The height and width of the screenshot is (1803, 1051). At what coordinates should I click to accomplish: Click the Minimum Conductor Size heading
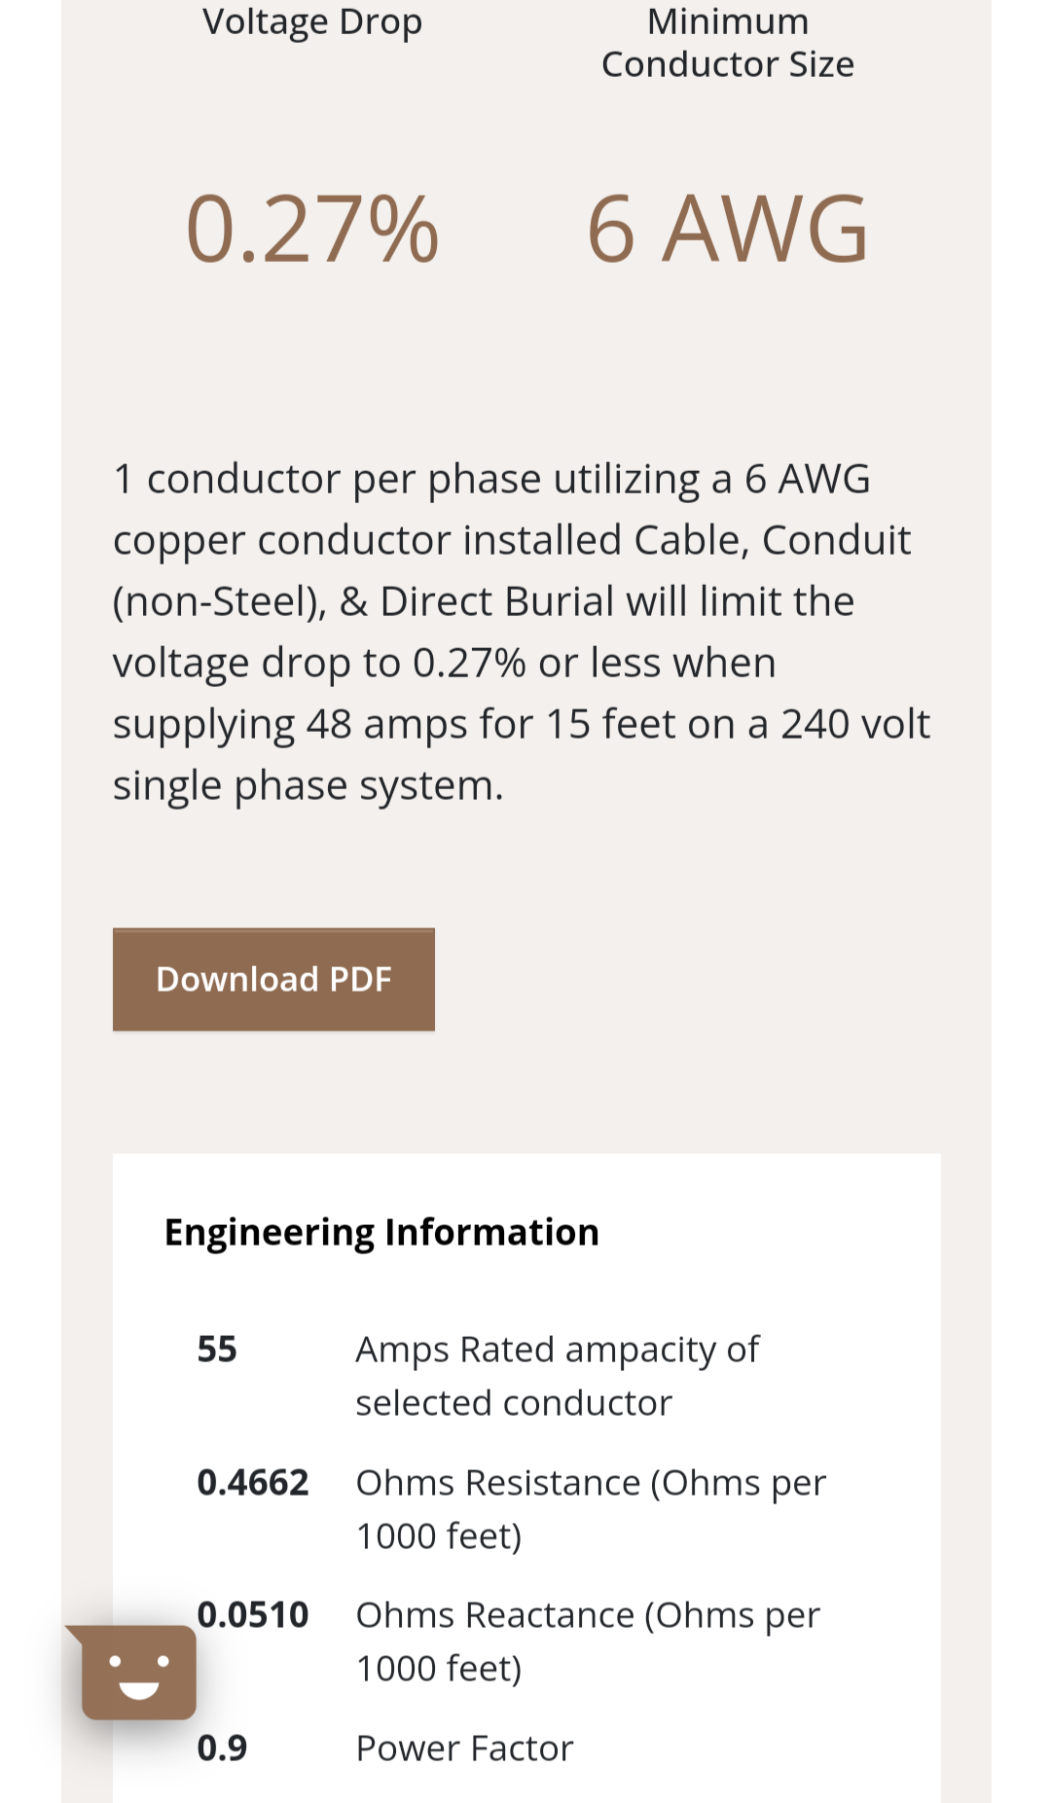point(727,43)
